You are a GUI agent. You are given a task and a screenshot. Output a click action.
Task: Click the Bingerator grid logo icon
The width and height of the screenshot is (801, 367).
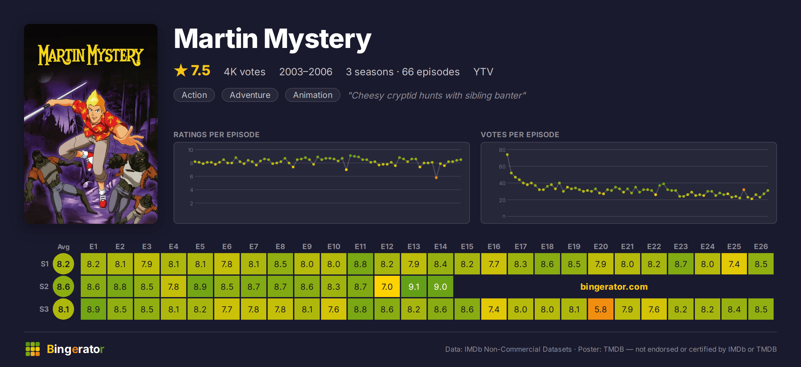coord(33,349)
